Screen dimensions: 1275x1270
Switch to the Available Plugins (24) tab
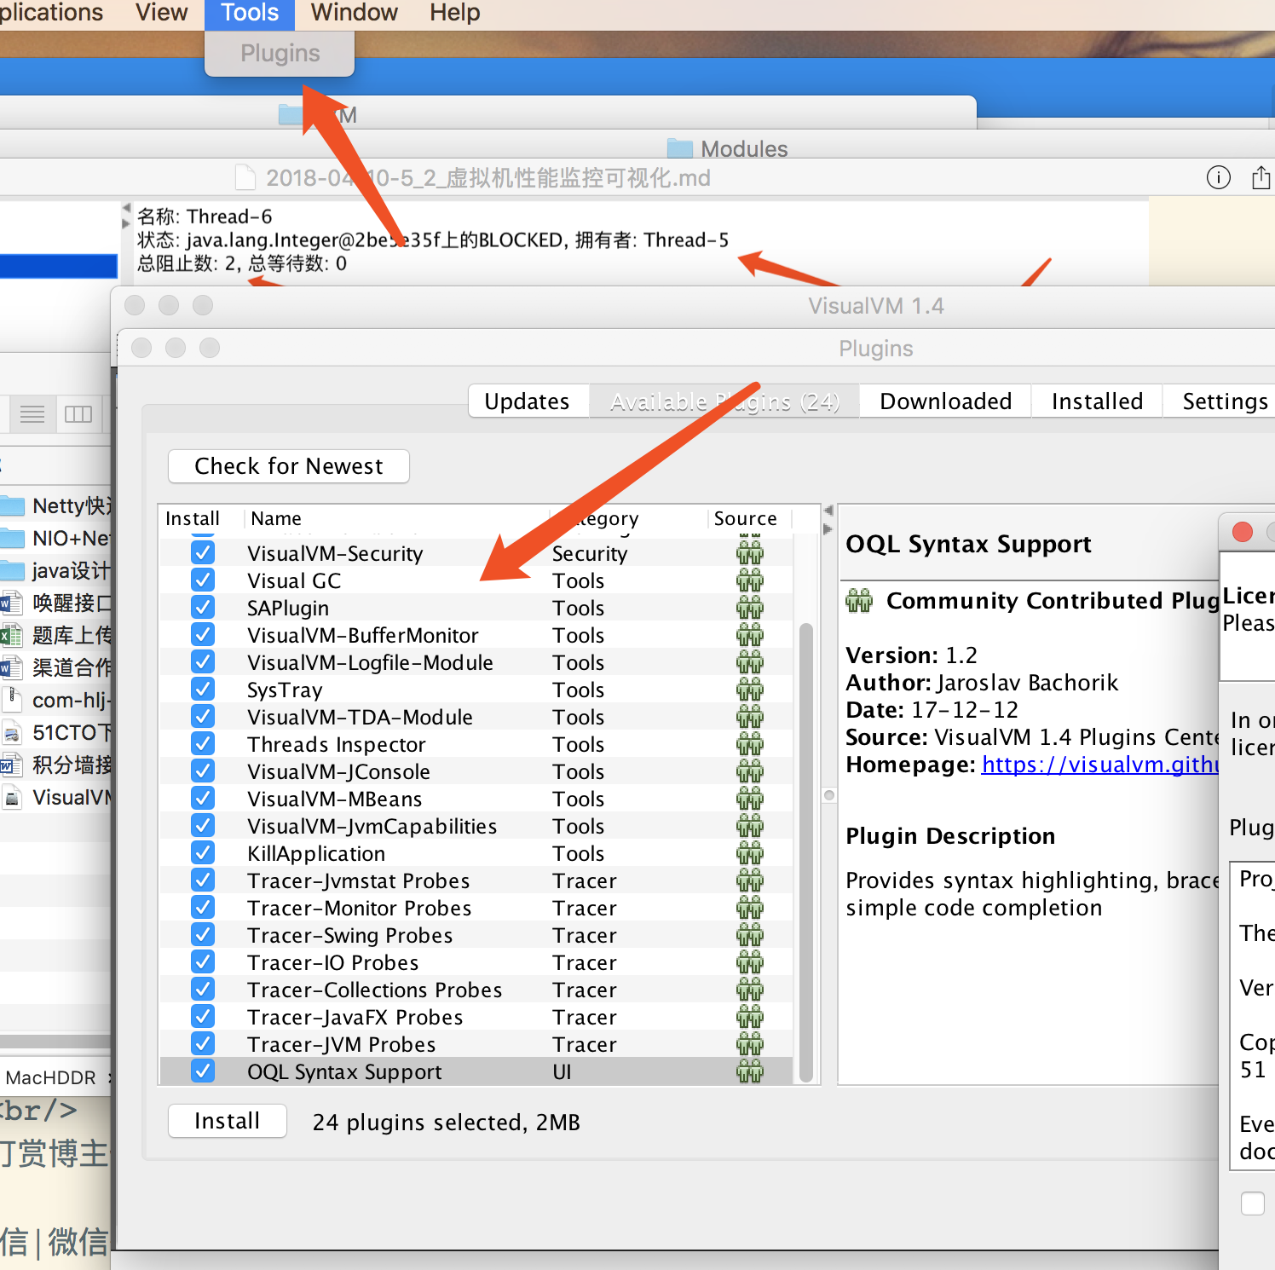(724, 401)
